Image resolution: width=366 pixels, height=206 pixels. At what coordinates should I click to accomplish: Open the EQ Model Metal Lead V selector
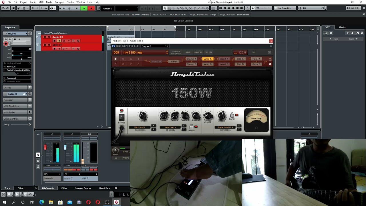click(x=170, y=127)
